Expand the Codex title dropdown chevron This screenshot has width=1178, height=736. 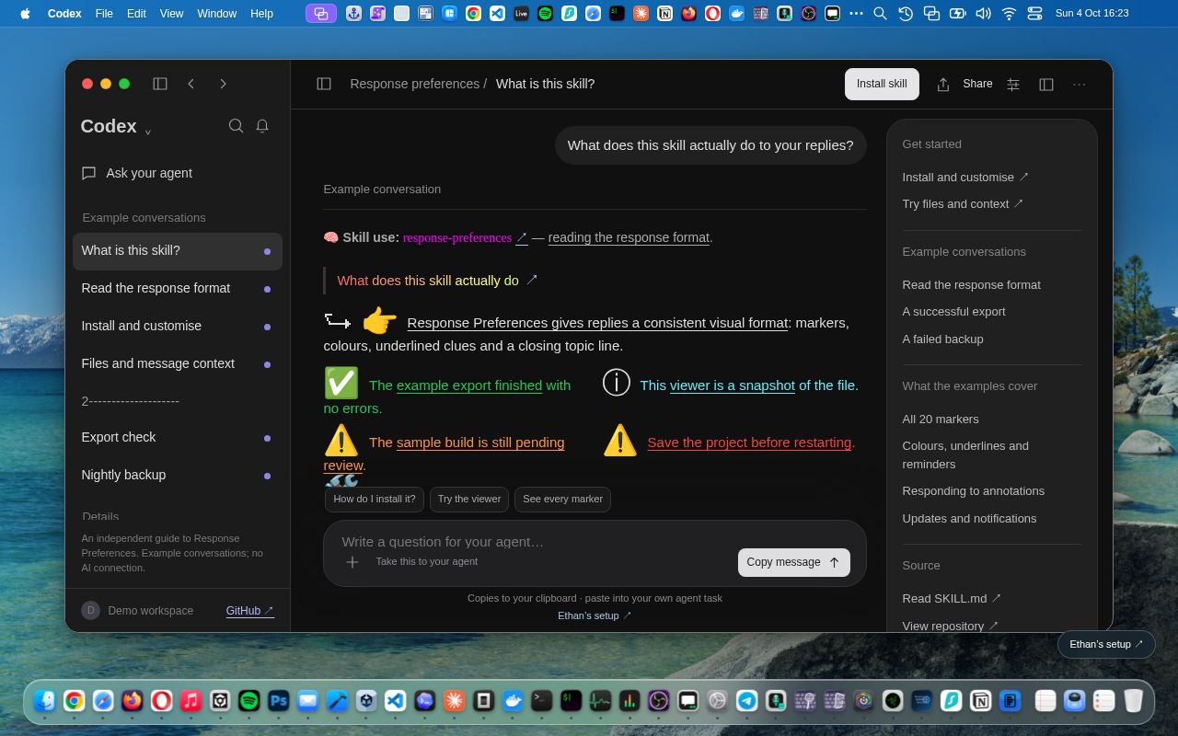click(147, 132)
